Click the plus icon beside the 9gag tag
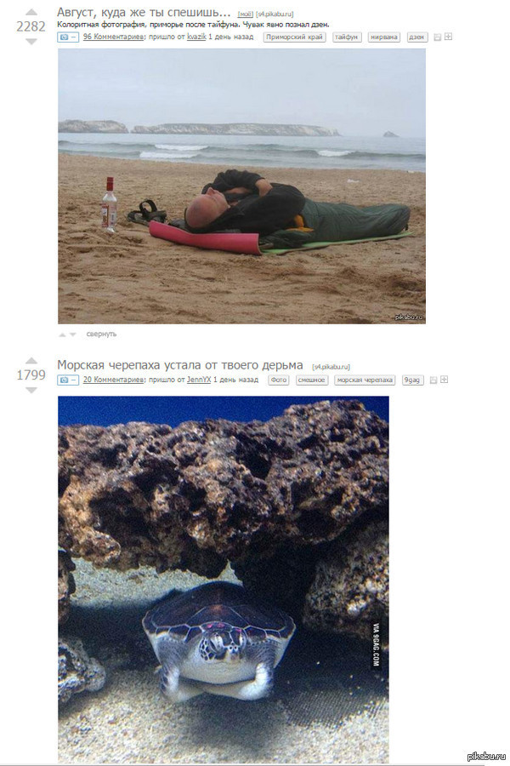Image resolution: width=510 pixels, height=766 pixels. click(444, 380)
